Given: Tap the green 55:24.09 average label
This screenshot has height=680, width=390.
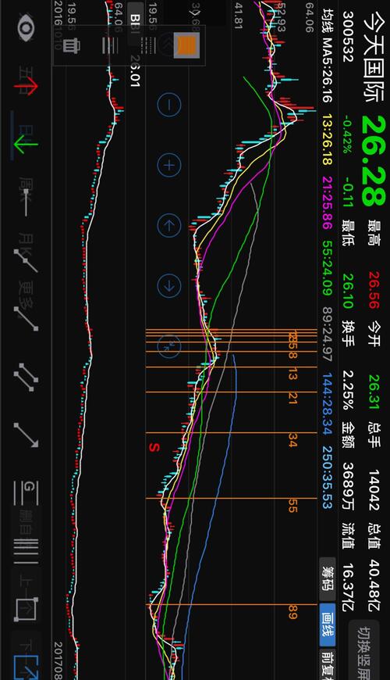Looking at the screenshot, I should click(x=328, y=268).
